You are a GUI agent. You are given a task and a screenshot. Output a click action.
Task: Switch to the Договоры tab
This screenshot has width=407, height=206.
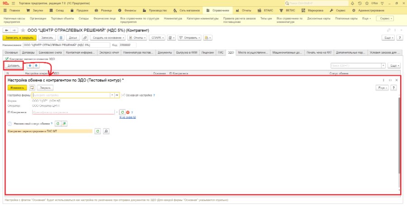pyautogui.click(x=28, y=53)
